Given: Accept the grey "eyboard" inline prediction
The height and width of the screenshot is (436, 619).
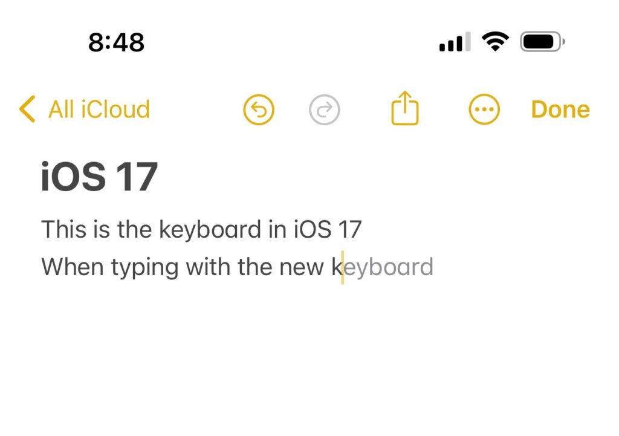Looking at the screenshot, I should point(389,267).
